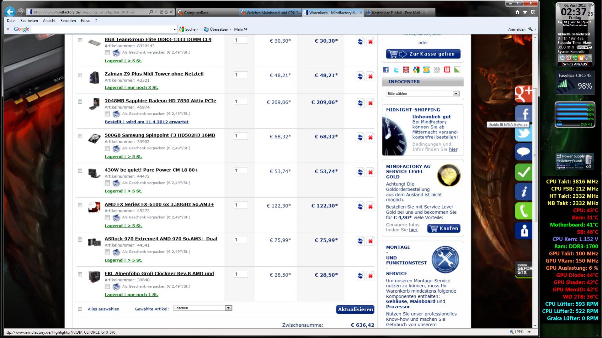Select the ASRock 970 Extreme4 row checkbox
This screenshot has width=602, height=338.
pyautogui.click(x=80, y=240)
